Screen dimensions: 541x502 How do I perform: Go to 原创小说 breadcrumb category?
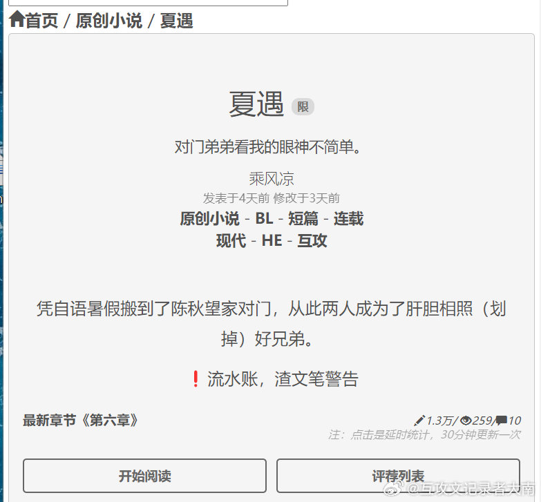[108, 21]
